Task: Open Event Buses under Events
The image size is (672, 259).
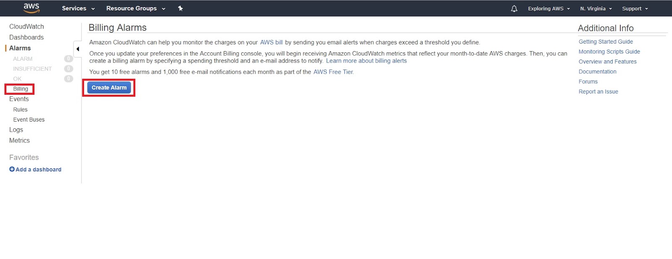Action: pos(29,119)
